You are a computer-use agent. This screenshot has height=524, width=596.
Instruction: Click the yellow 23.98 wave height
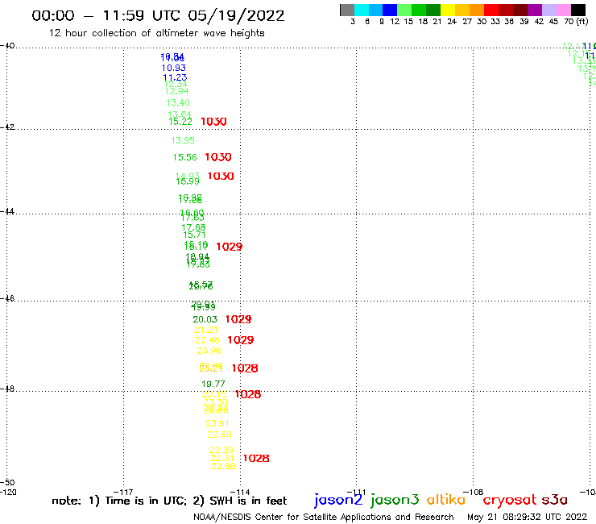tap(209, 351)
